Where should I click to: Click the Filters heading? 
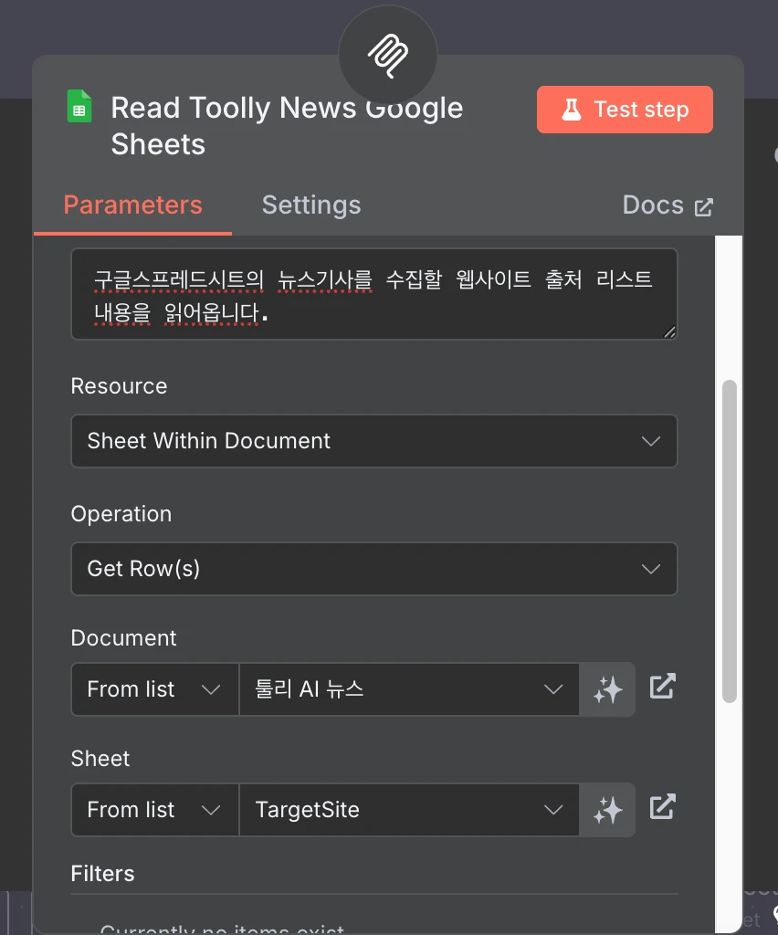coord(102,874)
